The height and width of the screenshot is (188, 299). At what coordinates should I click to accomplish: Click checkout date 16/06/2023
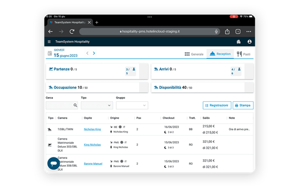coord(172,127)
